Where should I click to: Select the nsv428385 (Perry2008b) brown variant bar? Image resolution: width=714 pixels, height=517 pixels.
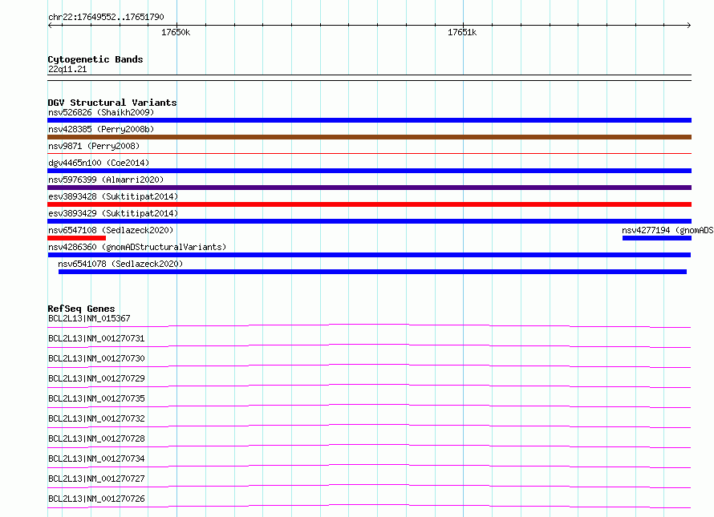[369, 137]
